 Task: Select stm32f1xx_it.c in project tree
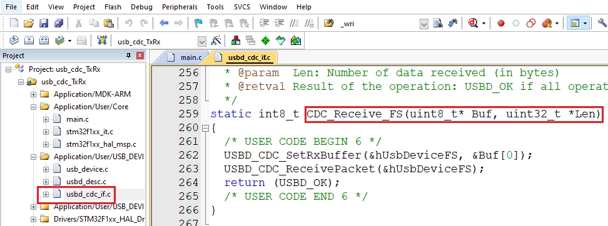(x=89, y=132)
